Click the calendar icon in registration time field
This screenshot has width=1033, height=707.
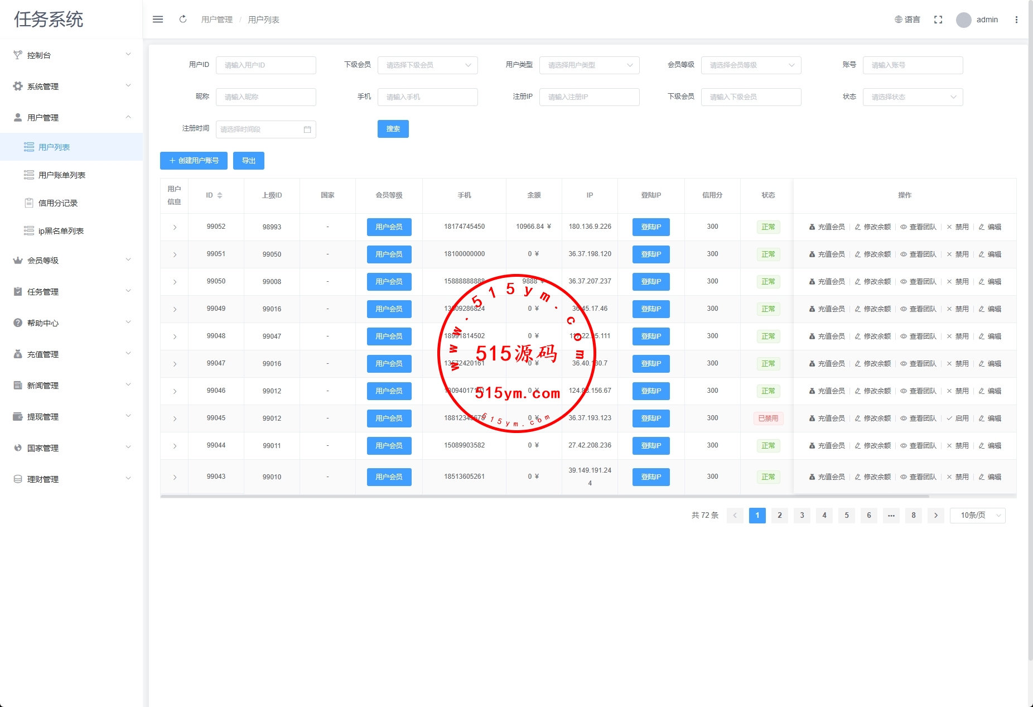coord(307,129)
